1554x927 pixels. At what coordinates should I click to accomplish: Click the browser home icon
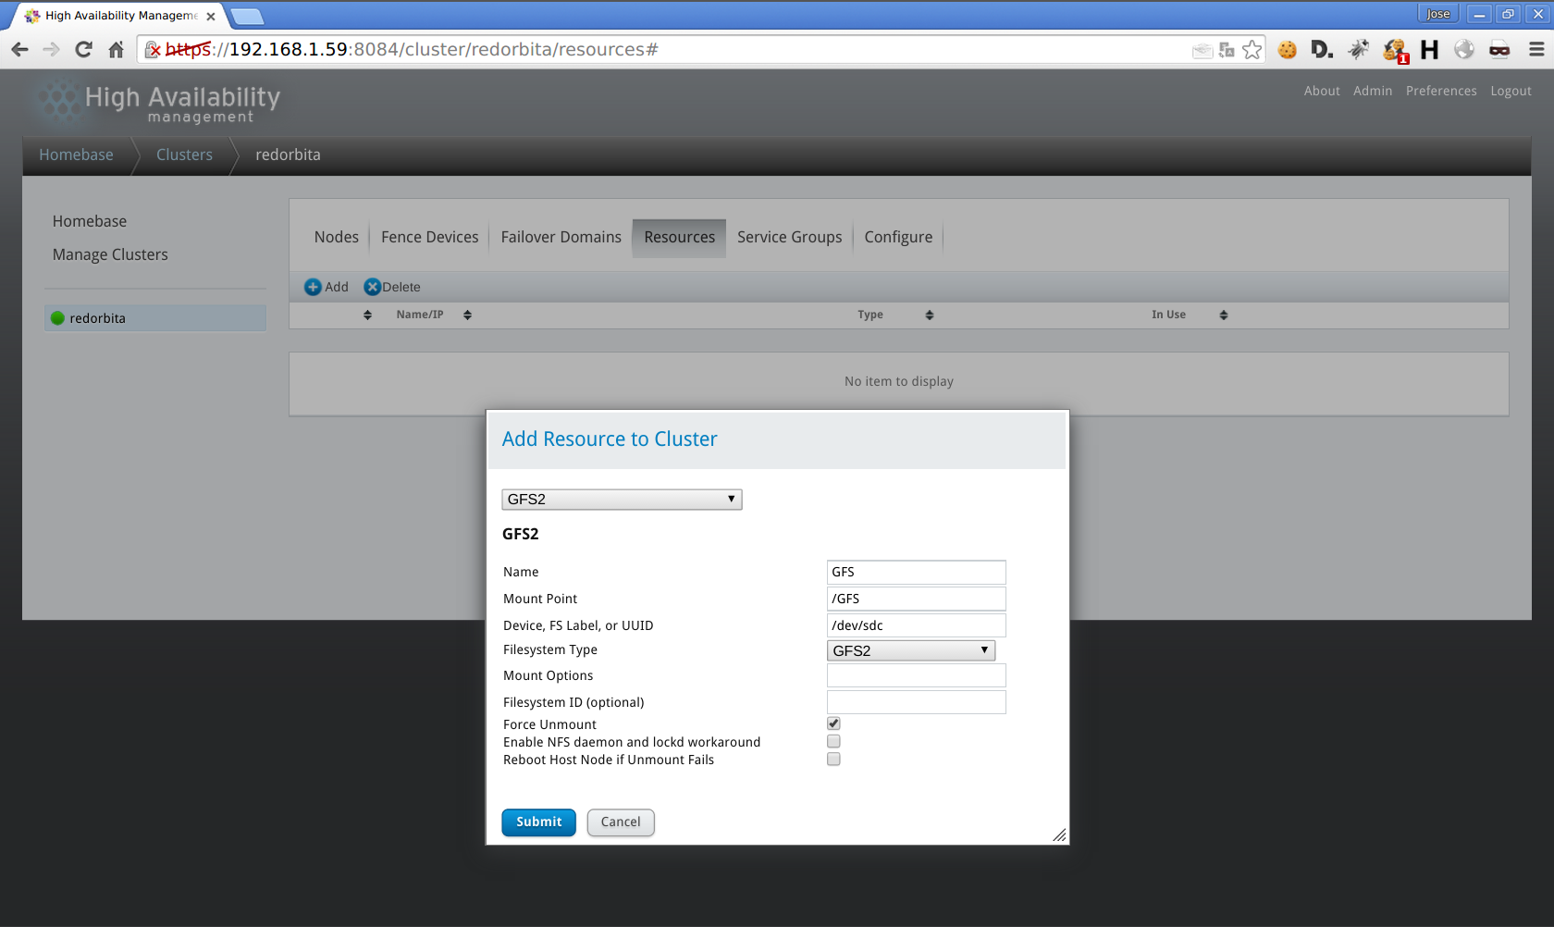[116, 50]
